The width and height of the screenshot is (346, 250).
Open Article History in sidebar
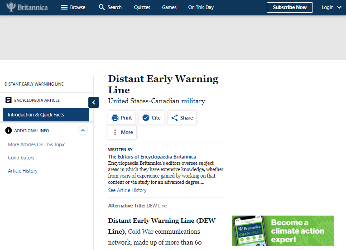point(23,171)
